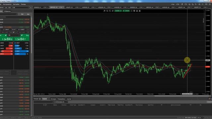Screen dimensions: 212x119
Task: Open the Настройки menu
Action: coord(16,4)
